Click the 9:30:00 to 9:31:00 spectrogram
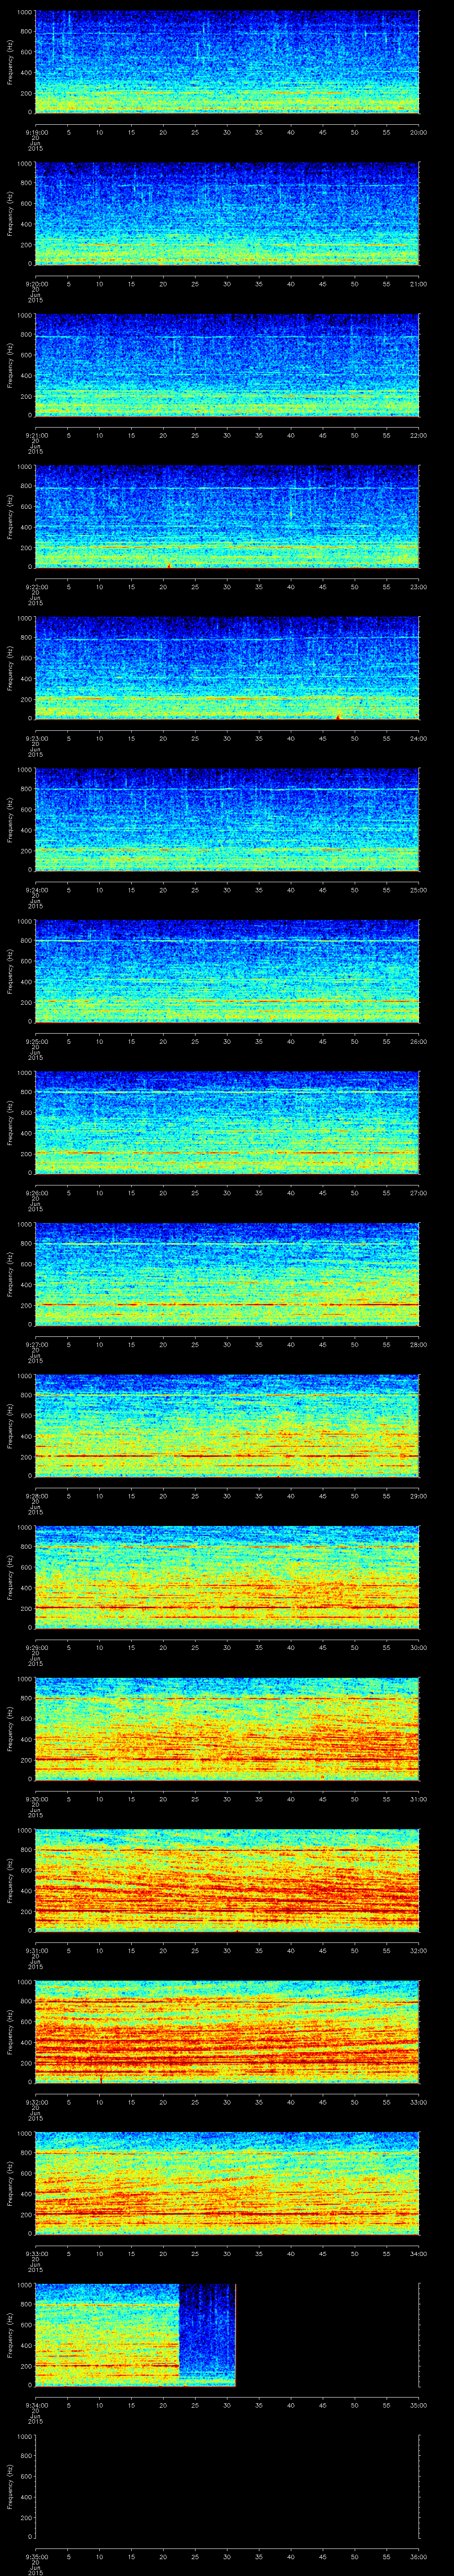This screenshot has height=2576, width=454. click(x=227, y=1729)
